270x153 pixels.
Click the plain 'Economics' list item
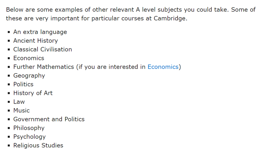point(29,58)
